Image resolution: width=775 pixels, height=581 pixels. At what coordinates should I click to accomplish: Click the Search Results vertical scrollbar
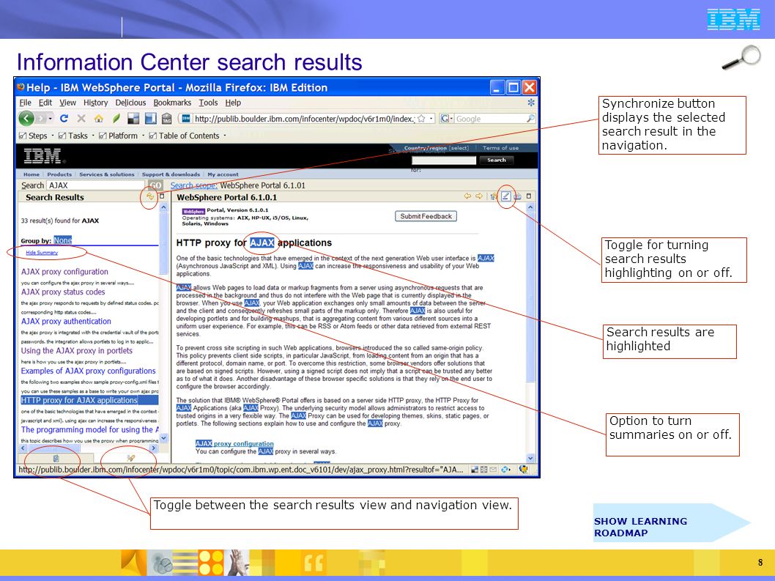pos(164,323)
